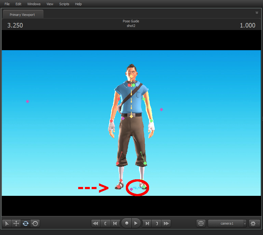Viewport: 263px width, 235px height.
Task: Step back to previous frame
Action: point(115,223)
